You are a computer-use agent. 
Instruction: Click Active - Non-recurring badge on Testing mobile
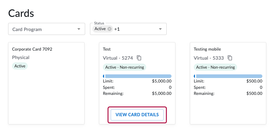pos(215,67)
